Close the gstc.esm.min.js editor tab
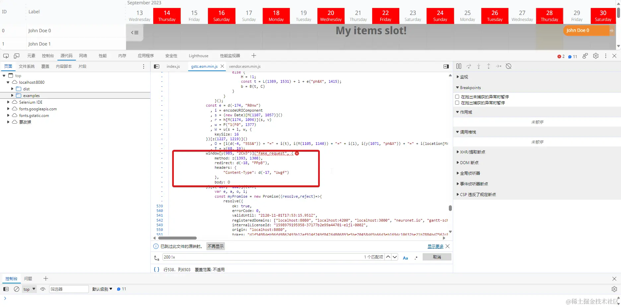621x307 pixels. click(222, 66)
